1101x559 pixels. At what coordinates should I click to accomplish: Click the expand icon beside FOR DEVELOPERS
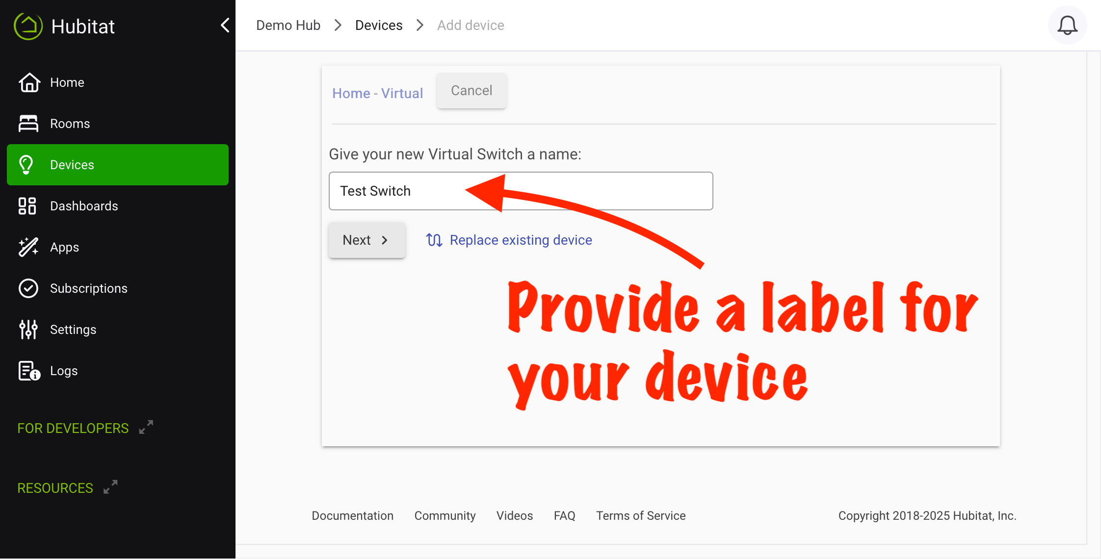click(x=146, y=427)
